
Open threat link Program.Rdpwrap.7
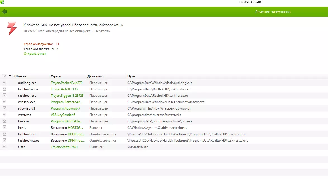(x=65, y=108)
